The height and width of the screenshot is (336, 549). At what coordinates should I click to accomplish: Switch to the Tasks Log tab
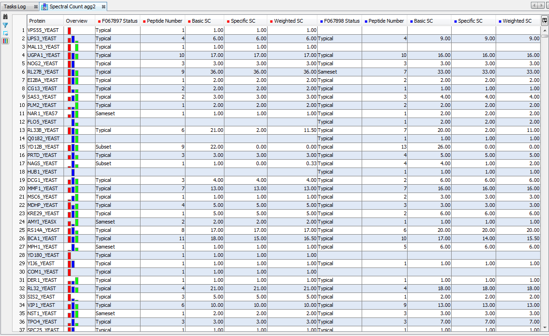click(15, 7)
